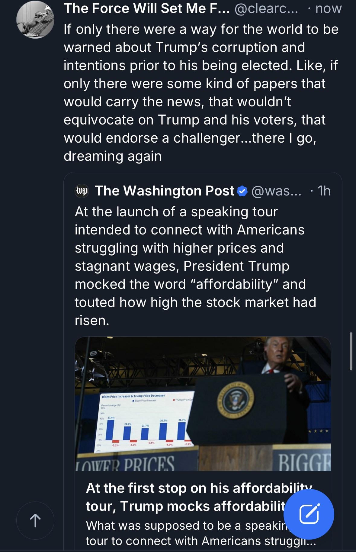The image size is (356, 552).
Task: Click the "now" timestamp on the post
Action: [x=328, y=8]
